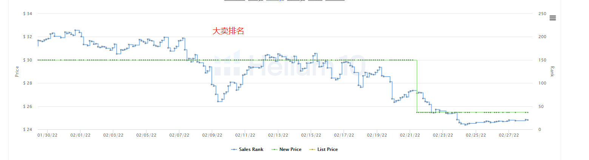Click the green New Price drop segment

(x=417, y=86)
